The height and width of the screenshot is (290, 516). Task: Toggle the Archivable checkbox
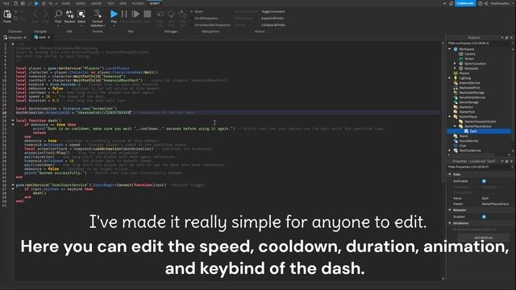pyautogui.click(x=484, y=181)
